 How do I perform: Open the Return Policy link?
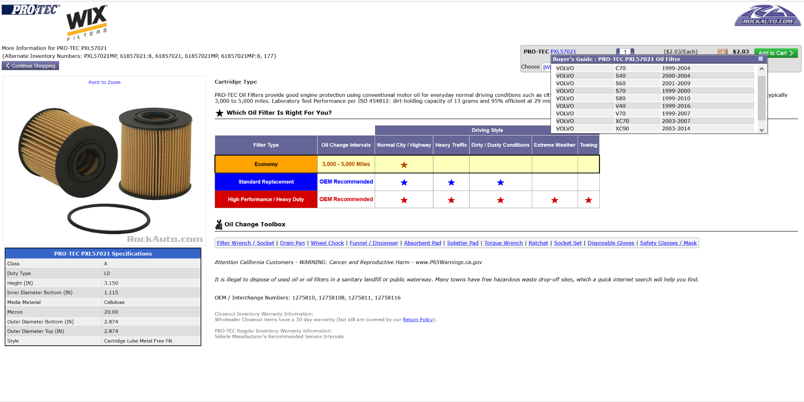click(x=418, y=320)
